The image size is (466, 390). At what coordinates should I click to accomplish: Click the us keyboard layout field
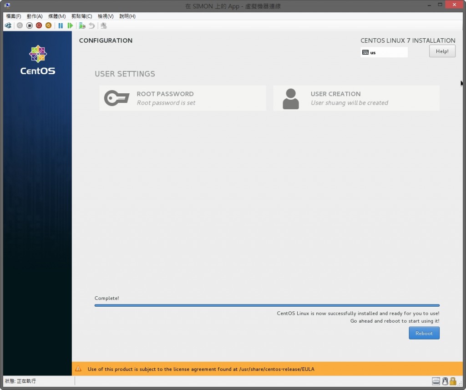tap(384, 52)
